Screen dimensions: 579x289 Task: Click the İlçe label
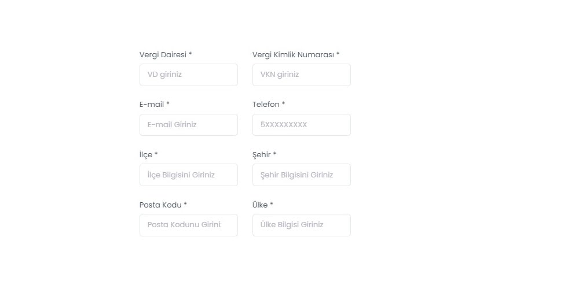[x=146, y=154]
